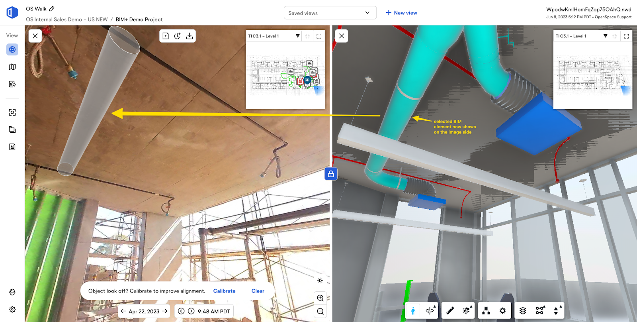Open the OpenSpace logo home
Screen dimensions: 637x322
(x=12, y=12)
